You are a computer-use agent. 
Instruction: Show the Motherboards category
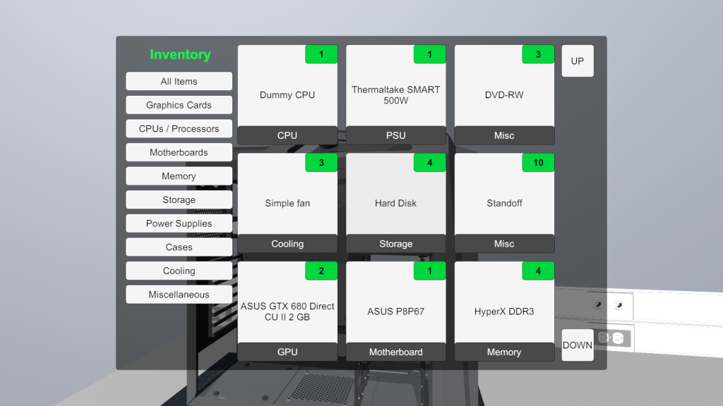pos(179,152)
